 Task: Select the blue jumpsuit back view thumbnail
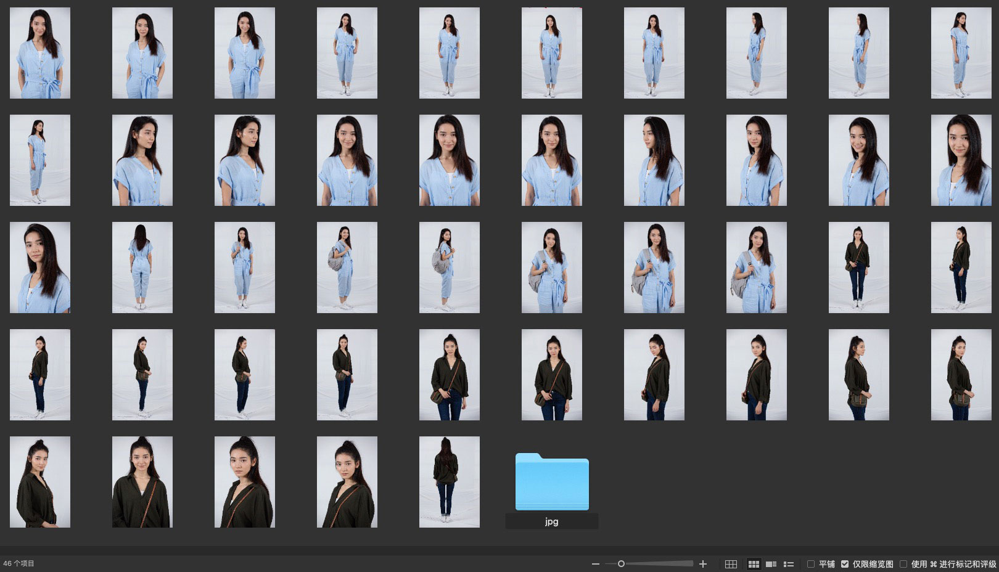[x=142, y=268]
